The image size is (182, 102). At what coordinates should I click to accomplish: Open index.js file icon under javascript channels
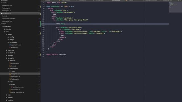click(x=10, y=66)
